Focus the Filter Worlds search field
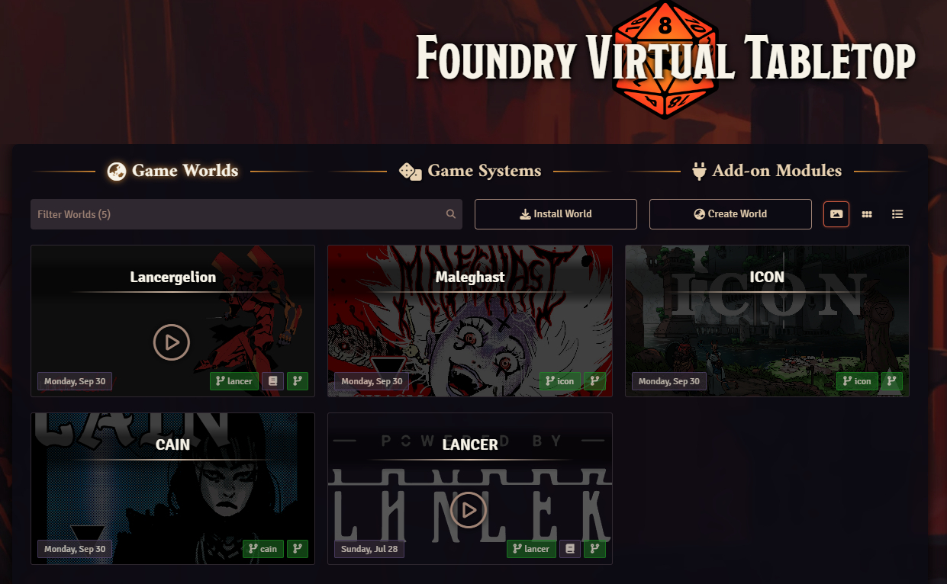Image resolution: width=947 pixels, height=584 pixels. (246, 214)
